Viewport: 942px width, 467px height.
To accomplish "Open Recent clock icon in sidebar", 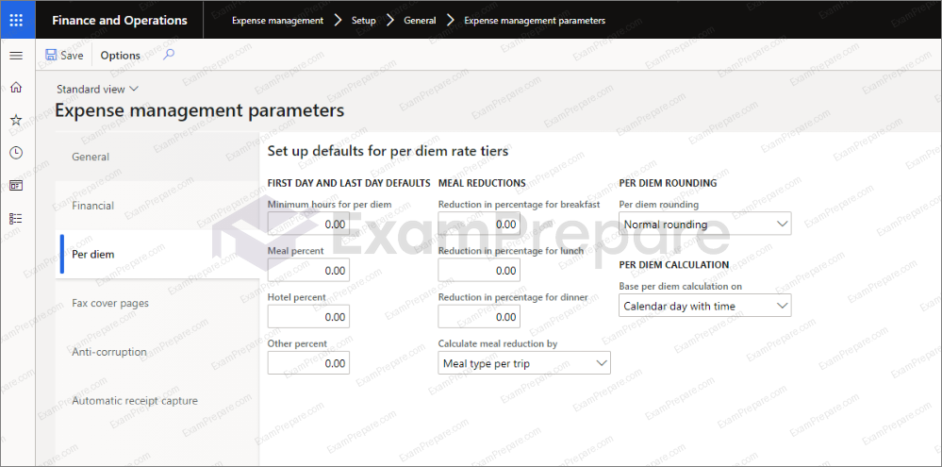I will (16, 153).
